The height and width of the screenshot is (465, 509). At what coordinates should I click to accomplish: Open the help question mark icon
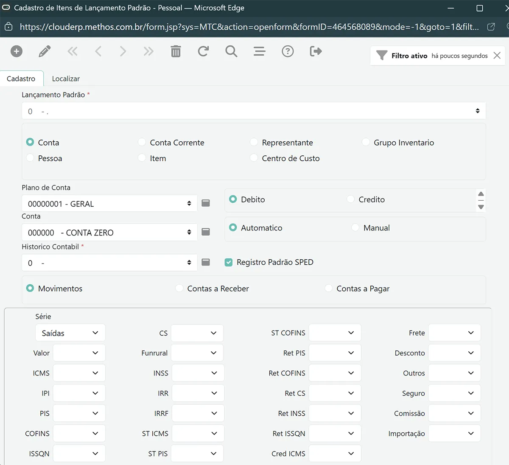point(288,51)
